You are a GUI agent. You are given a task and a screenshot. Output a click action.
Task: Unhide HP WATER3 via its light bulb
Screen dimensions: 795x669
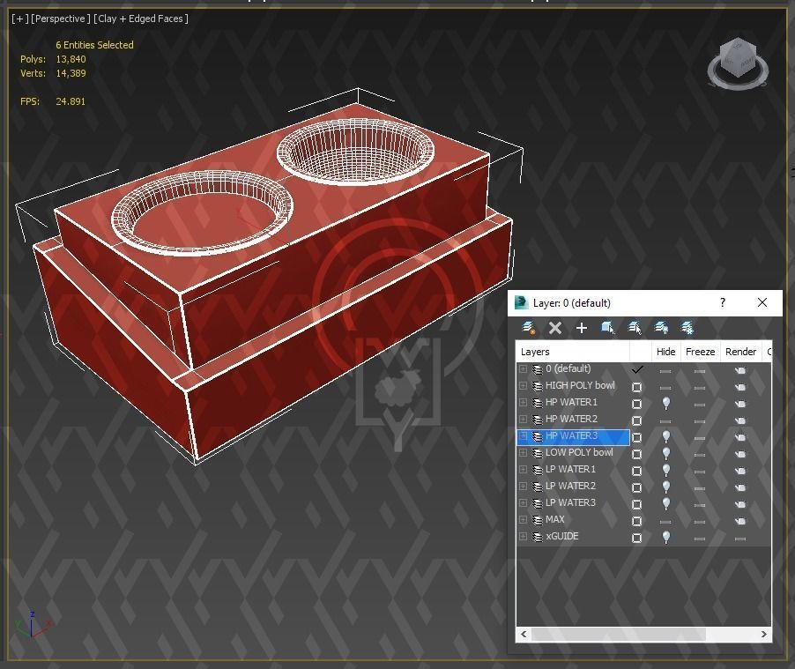tap(666, 436)
